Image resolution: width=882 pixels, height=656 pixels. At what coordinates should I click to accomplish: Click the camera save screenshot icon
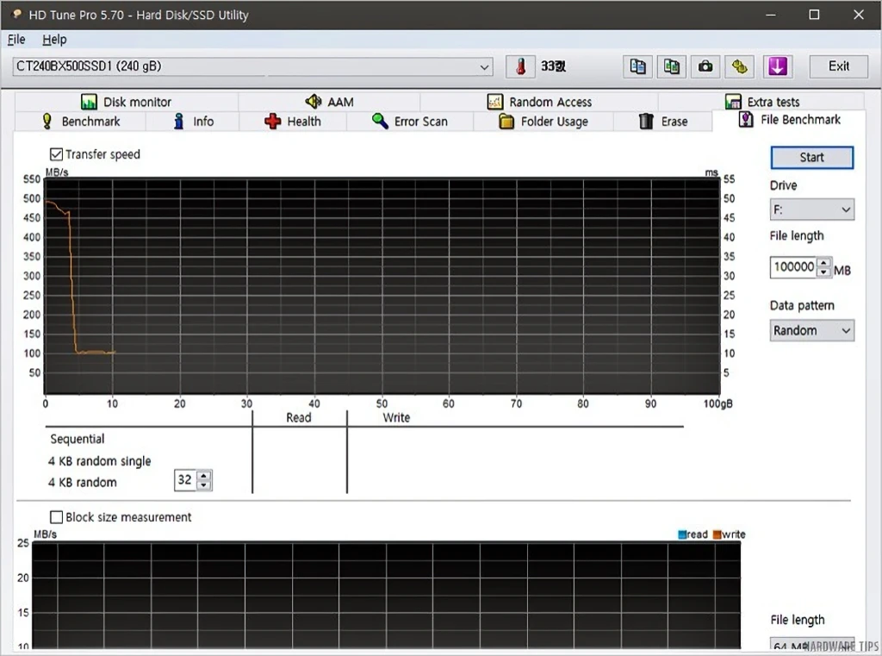tap(705, 66)
